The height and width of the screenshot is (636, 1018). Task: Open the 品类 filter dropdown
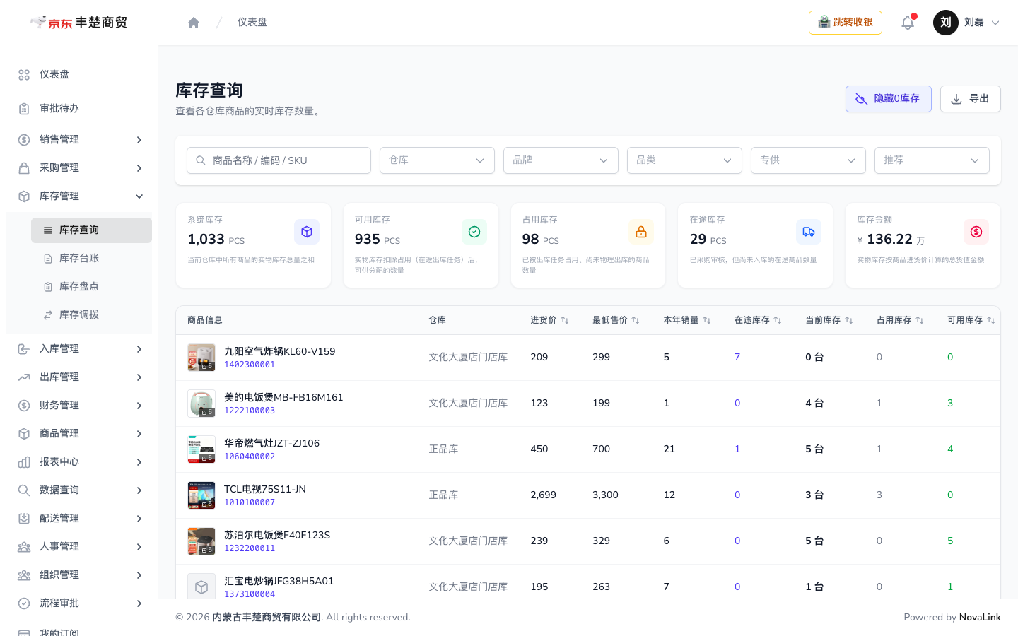(684, 160)
